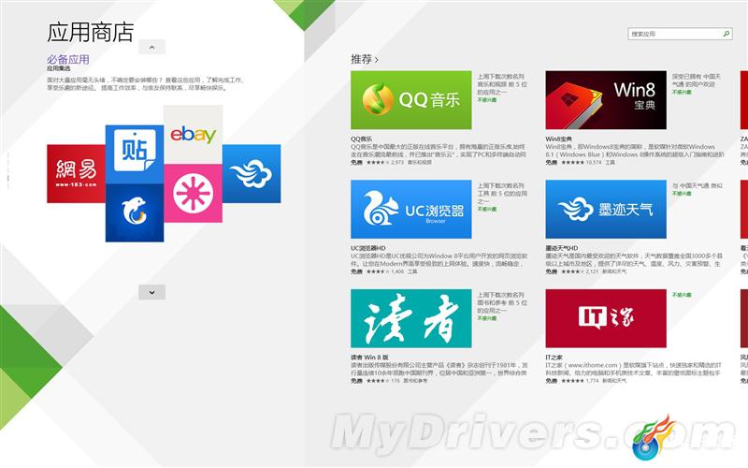Click the 必备应用 collection description paragraph

[146, 84]
